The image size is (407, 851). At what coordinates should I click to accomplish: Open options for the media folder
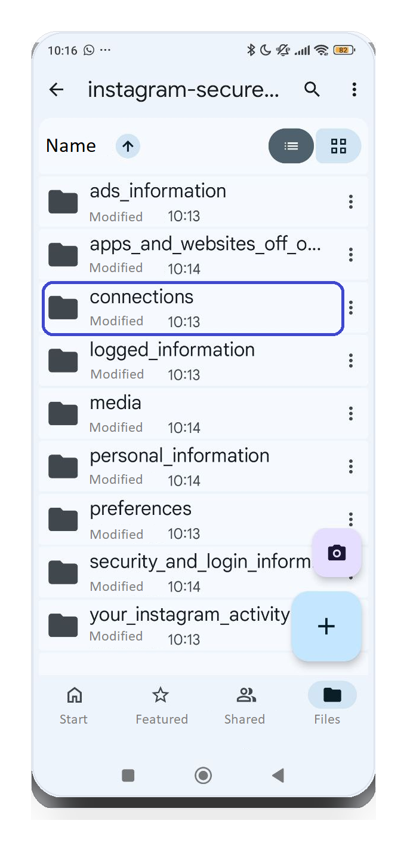click(x=351, y=413)
